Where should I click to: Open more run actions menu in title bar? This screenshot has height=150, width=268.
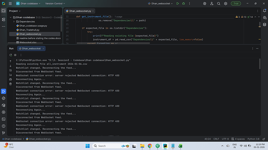point(190,3)
